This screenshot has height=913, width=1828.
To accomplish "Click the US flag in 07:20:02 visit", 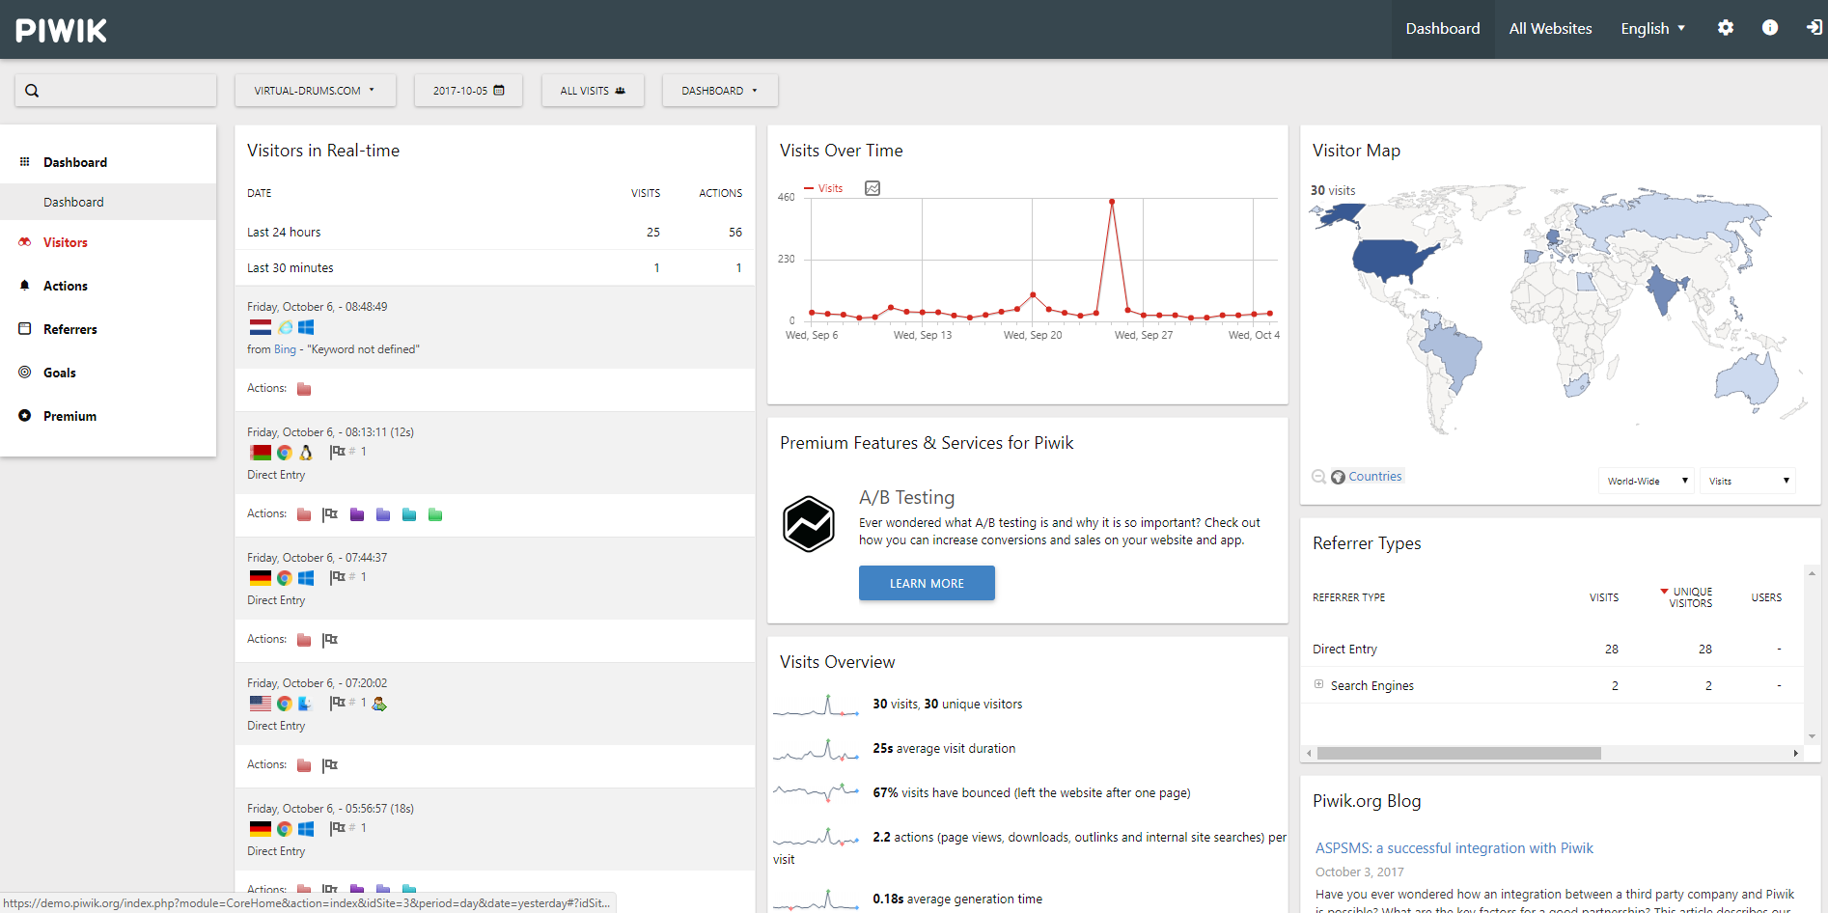I will pyautogui.click(x=261, y=704).
